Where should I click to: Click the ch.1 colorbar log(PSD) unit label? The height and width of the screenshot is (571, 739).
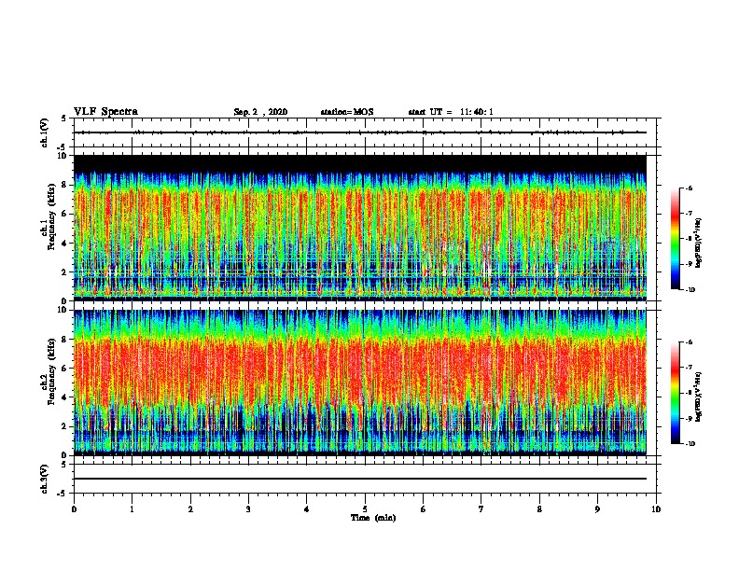coord(699,244)
